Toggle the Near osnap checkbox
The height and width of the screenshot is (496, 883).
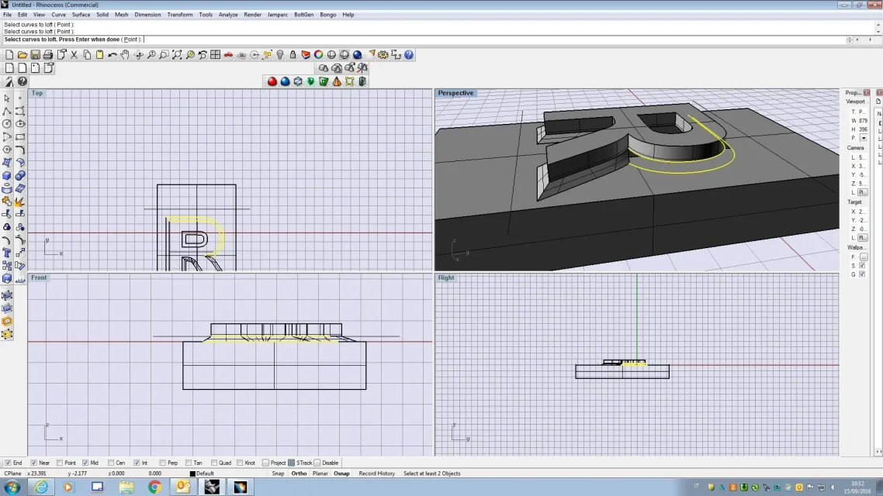coord(34,463)
